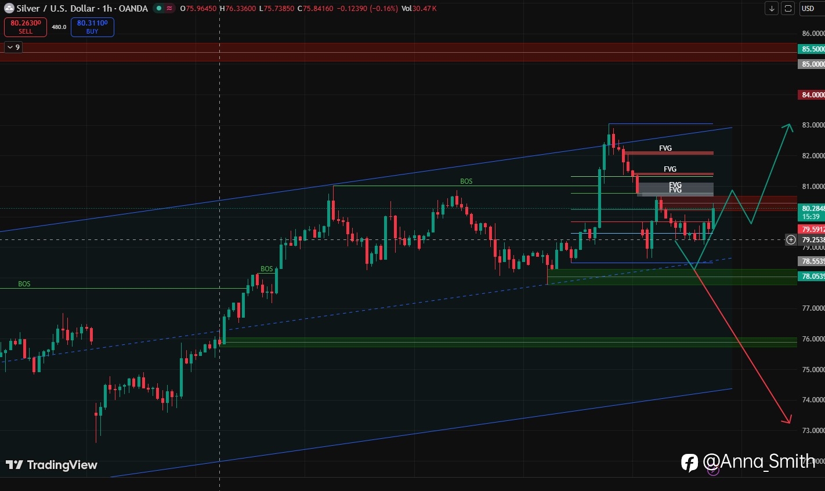Click the green 78.0539 price label

click(x=812, y=277)
